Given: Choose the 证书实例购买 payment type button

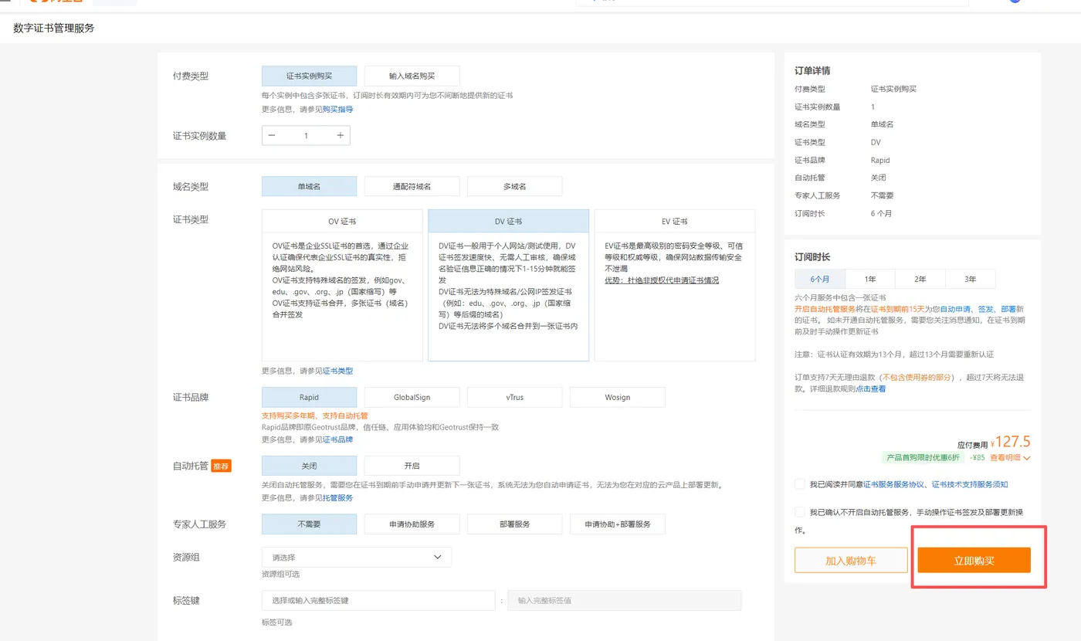Looking at the screenshot, I should [x=310, y=76].
